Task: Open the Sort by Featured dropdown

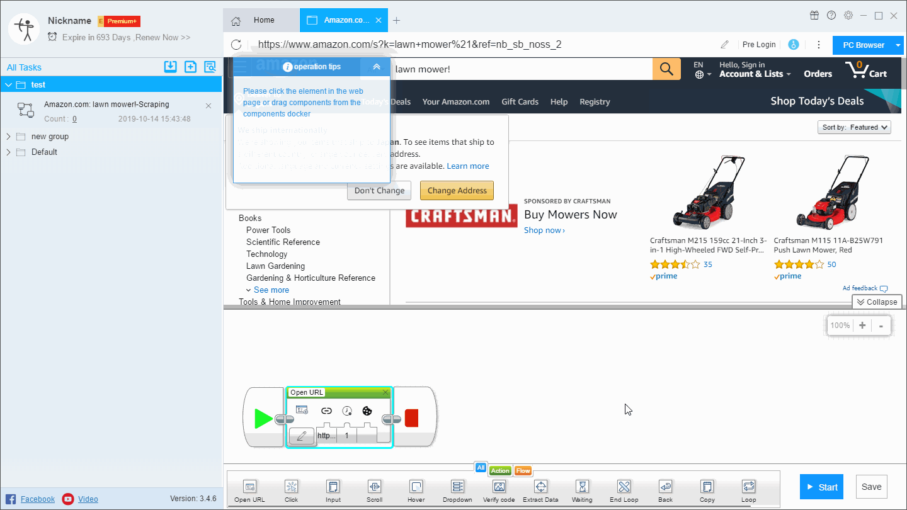Action: click(x=855, y=127)
